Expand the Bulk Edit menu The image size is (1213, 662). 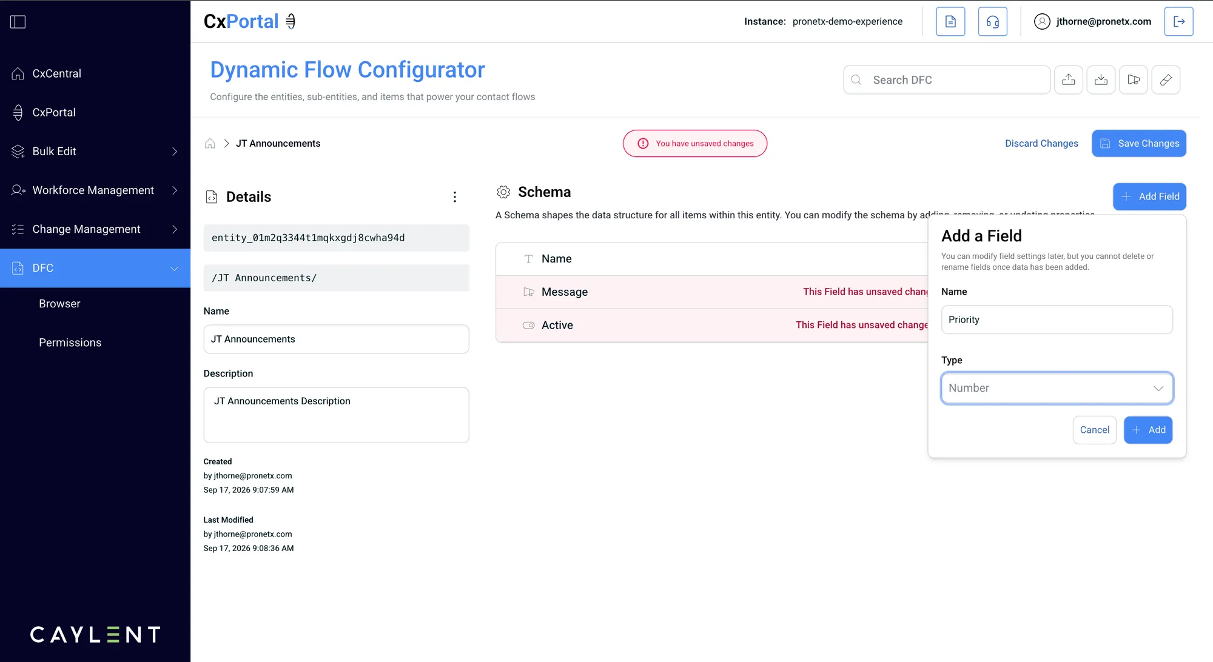pyautogui.click(x=95, y=151)
